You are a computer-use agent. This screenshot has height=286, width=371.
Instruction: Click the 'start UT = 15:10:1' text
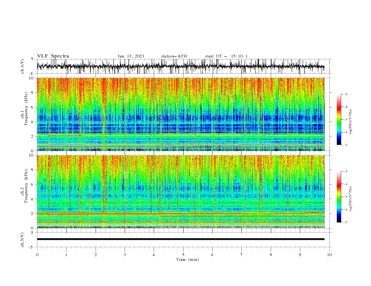[x=226, y=56]
